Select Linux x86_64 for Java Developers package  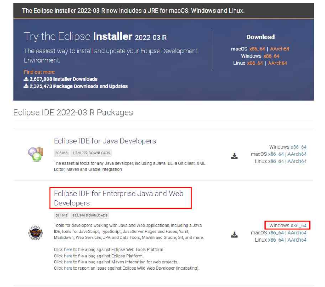276,161
